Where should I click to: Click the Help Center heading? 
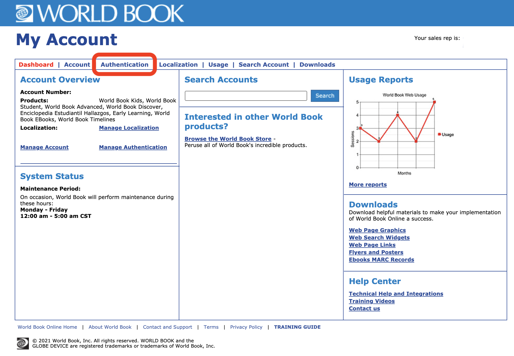tap(375, 281)
